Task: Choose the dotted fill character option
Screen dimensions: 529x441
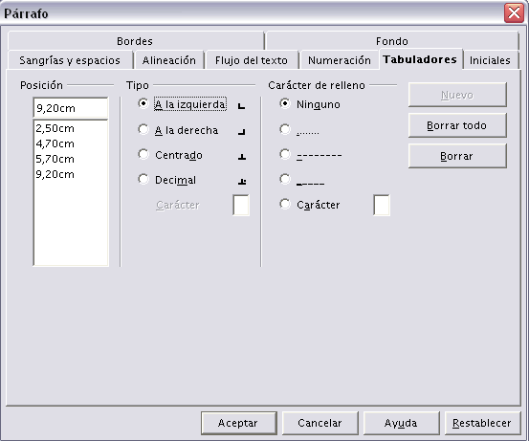Action: click(x=285, y=130)
